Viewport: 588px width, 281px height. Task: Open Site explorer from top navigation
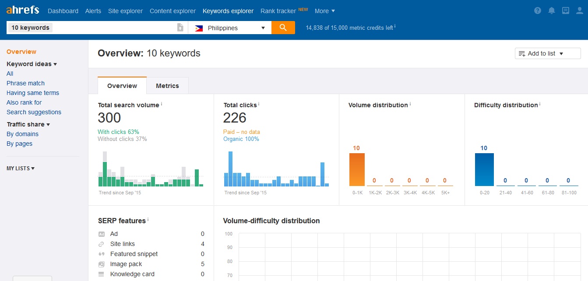pos(125,11)
